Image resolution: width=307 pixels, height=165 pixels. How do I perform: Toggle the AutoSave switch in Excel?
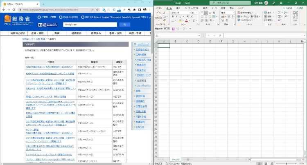point(167,29)
